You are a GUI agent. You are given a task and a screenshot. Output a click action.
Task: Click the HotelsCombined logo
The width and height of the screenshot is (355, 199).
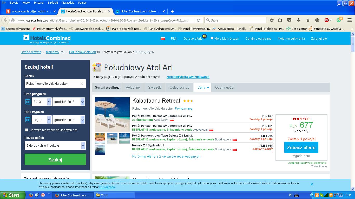click(x=47, y=39)
